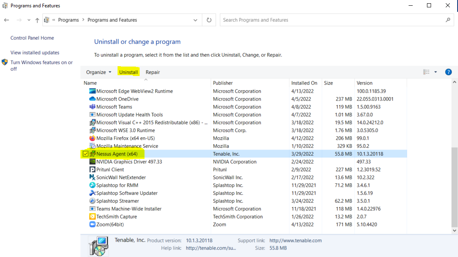Click the Mozilla Firefox icon

[x=92, y=138]
